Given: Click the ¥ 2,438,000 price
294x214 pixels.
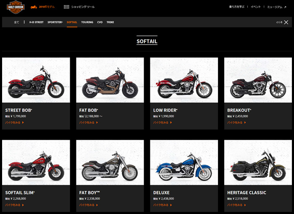Looking at the screenshot, I should [166, 198].
